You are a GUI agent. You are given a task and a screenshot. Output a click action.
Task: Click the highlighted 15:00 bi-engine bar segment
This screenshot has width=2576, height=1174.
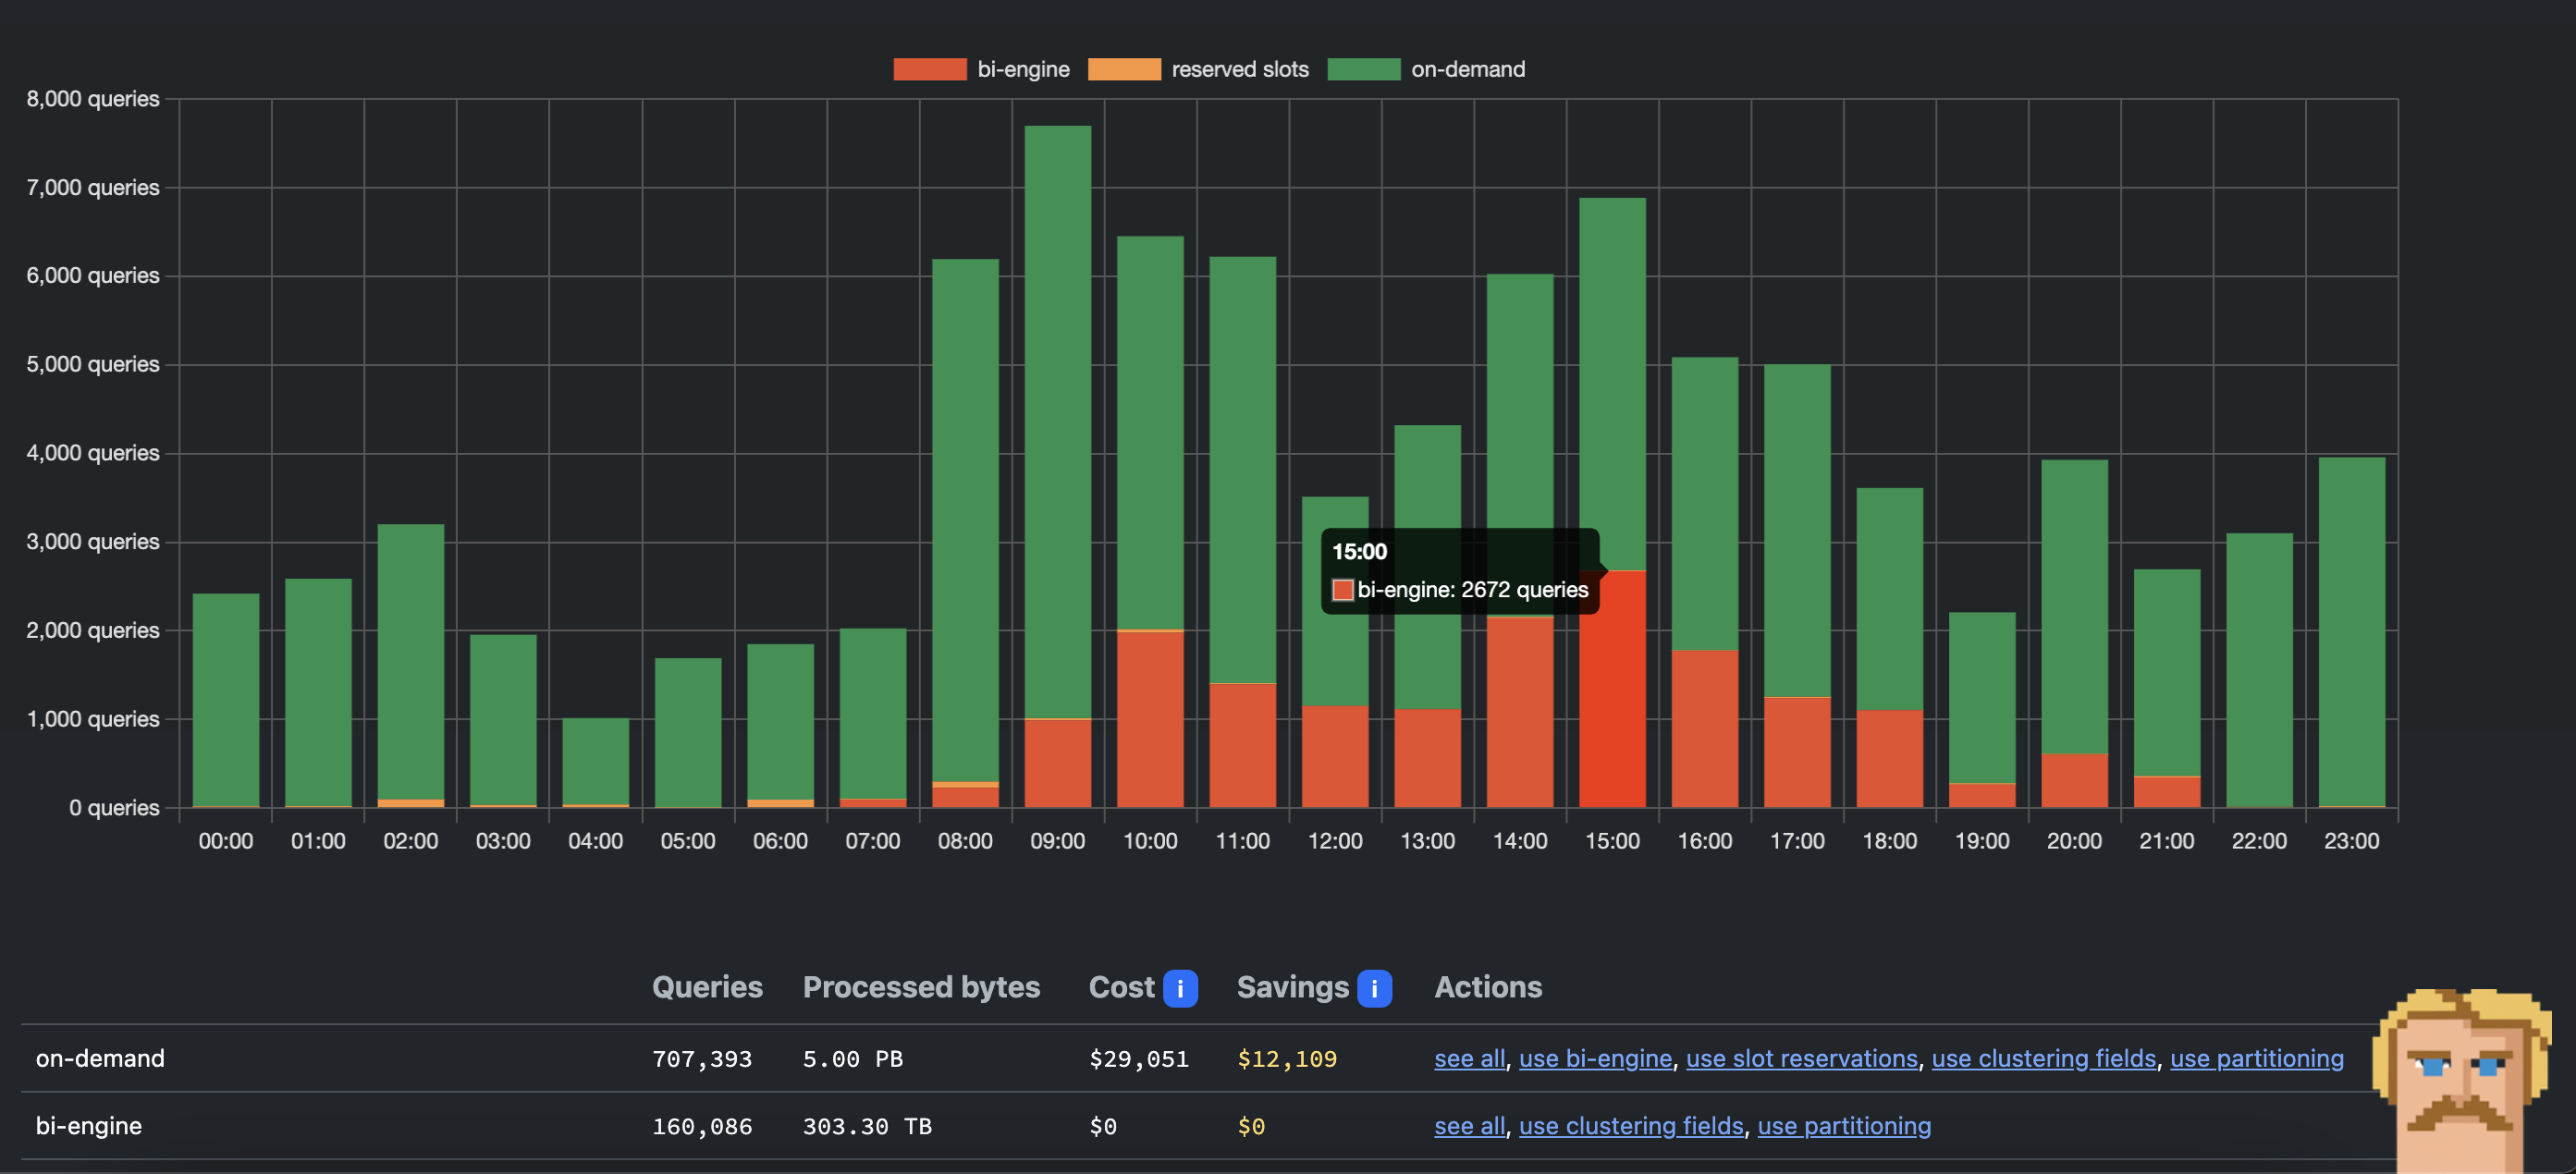[x=1612, y=689]
